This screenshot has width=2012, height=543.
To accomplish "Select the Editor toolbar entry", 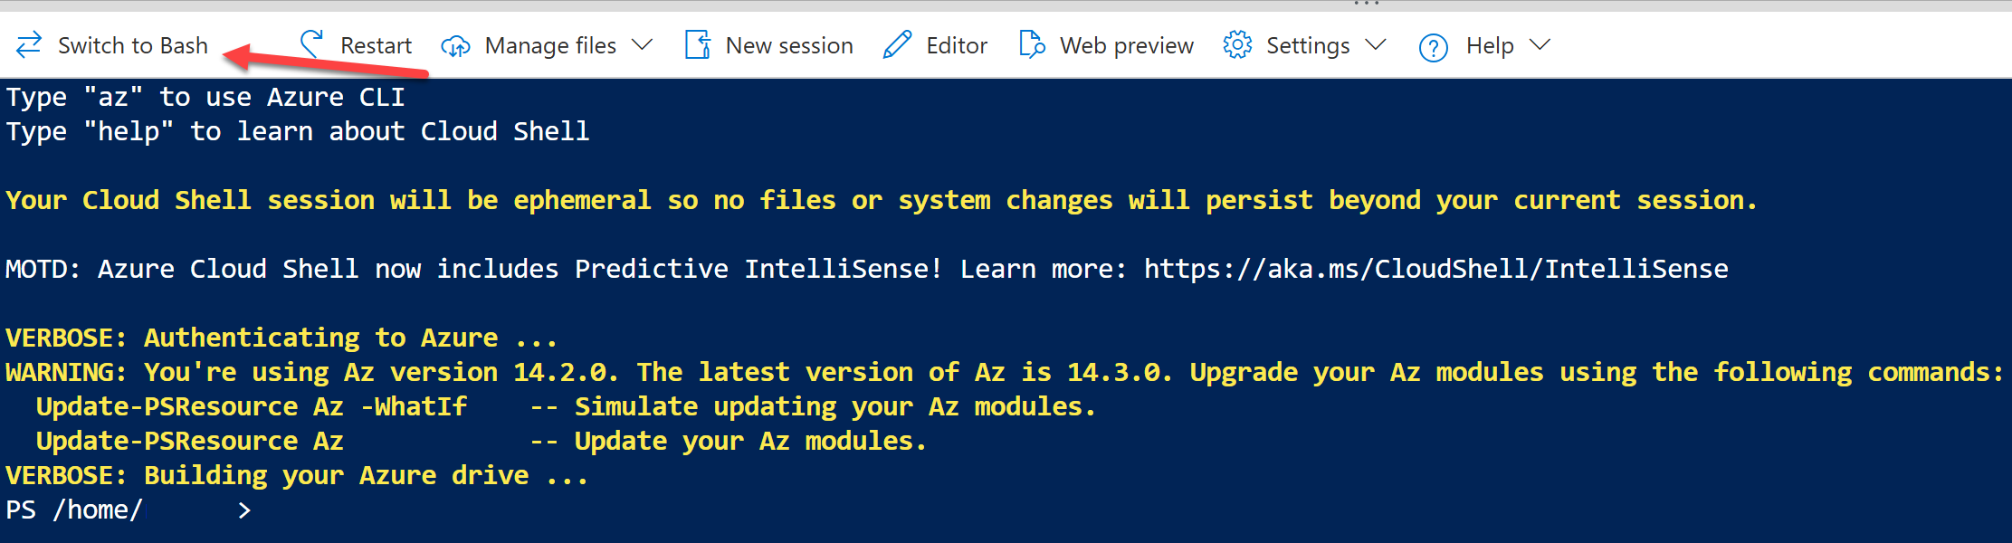I will [957, 44].
